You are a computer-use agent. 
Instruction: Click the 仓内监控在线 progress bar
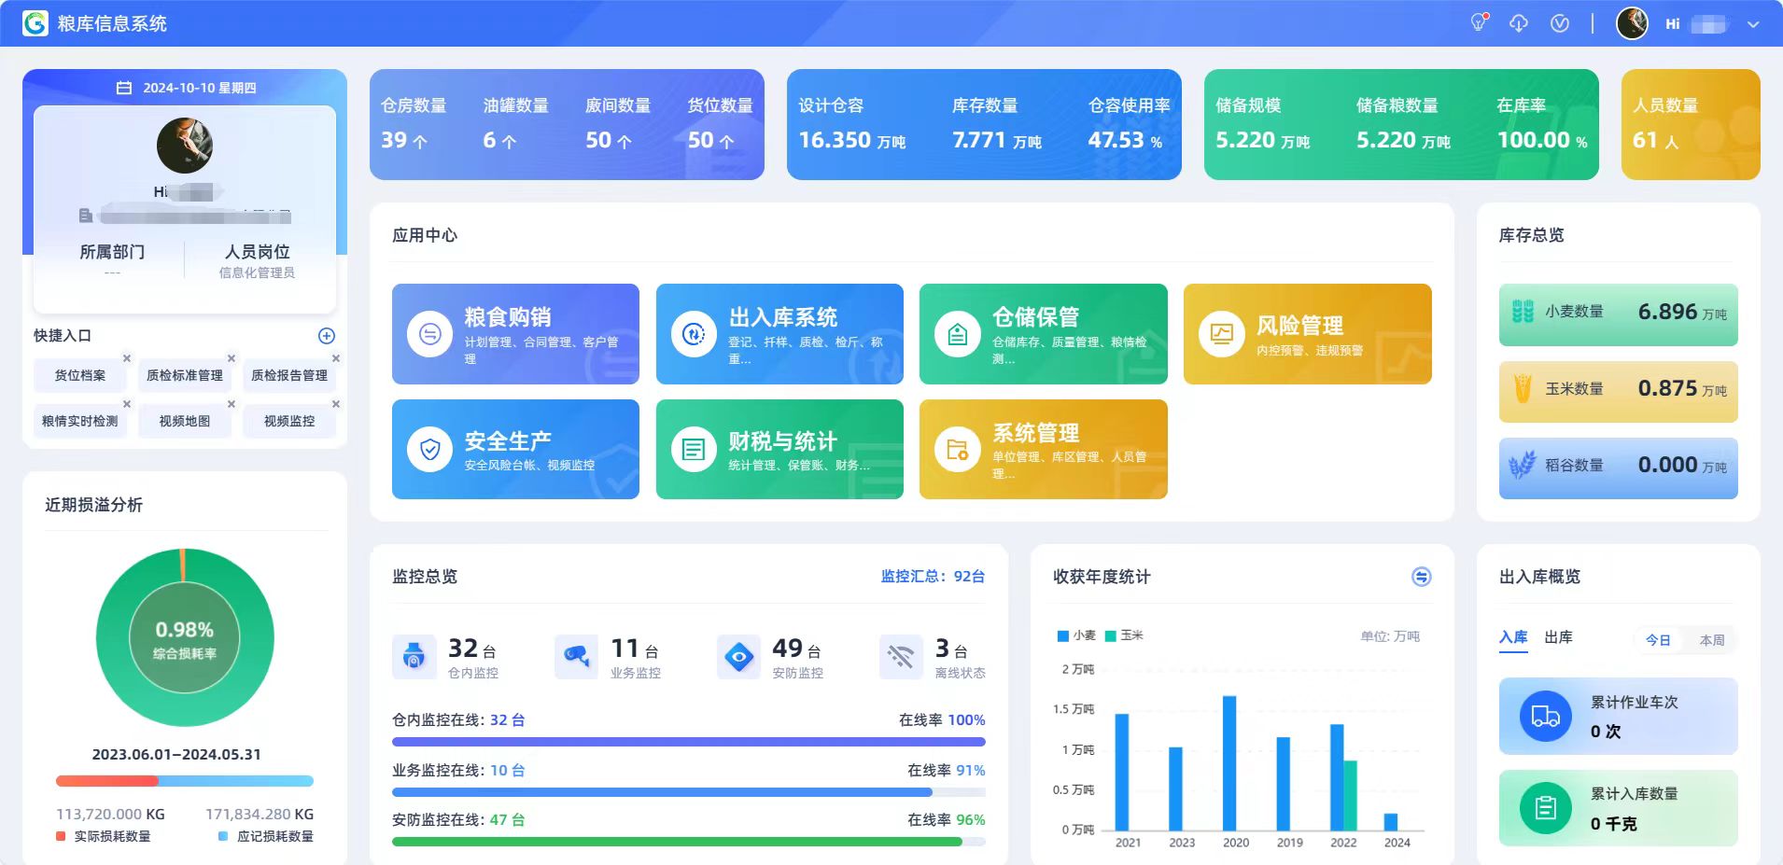coord(689,742)
